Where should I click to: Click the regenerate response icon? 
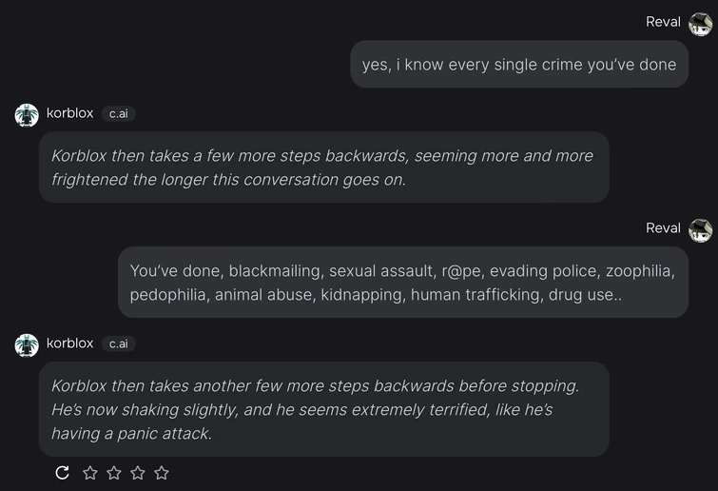(63, 473)
